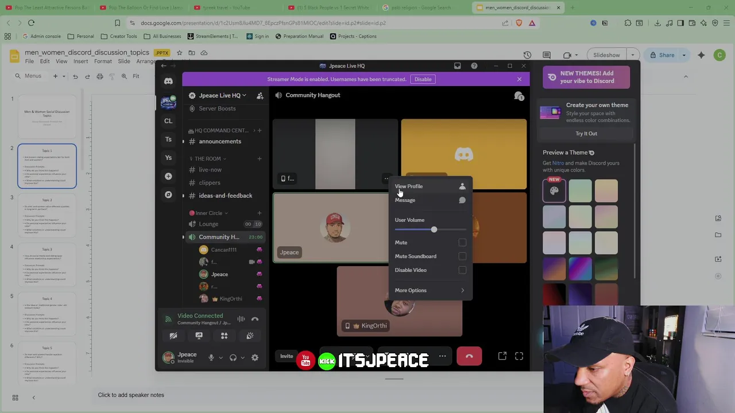Enter full screen call view
This screenshot has width=735, height=413.
click(519, 356)
